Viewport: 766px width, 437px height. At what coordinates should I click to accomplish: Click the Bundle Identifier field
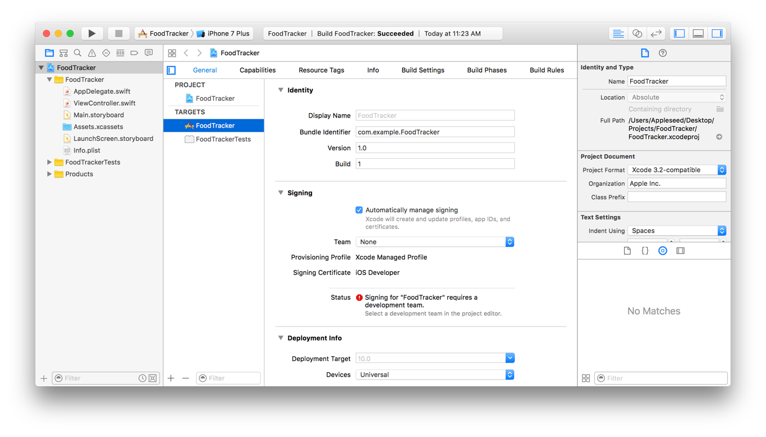435,132
